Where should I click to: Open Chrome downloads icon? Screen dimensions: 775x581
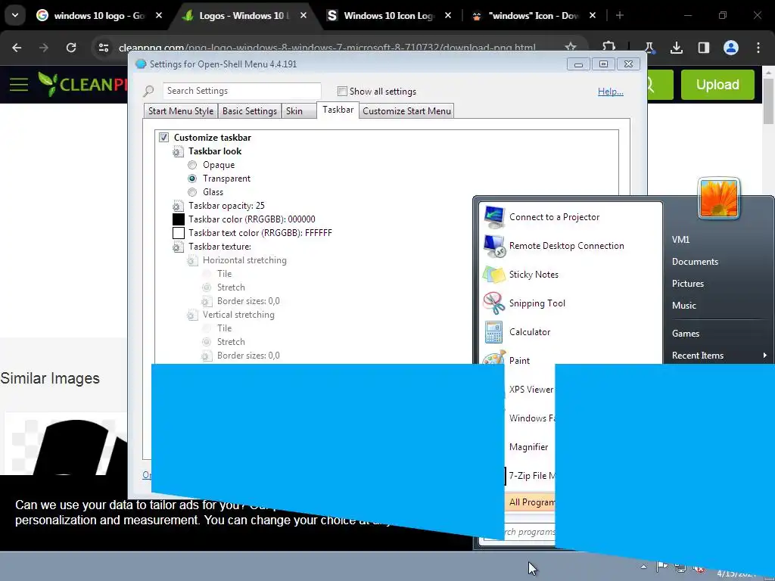point(676,48)
